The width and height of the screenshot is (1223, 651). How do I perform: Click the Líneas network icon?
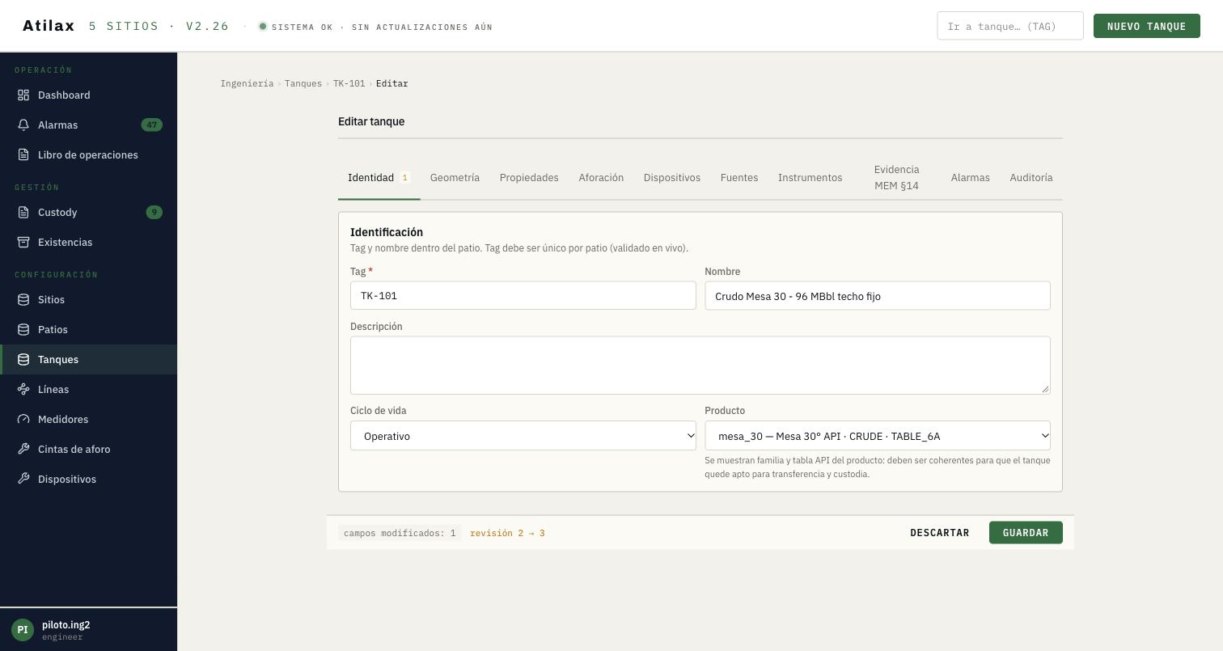(x=23, y=390)
